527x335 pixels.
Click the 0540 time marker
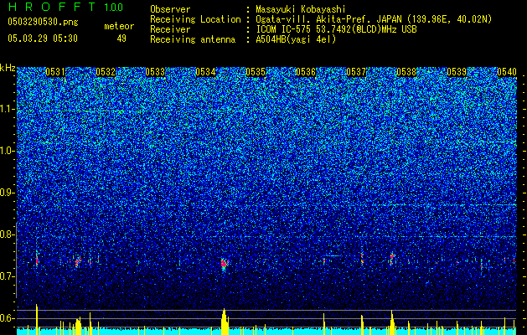point(507,72)
